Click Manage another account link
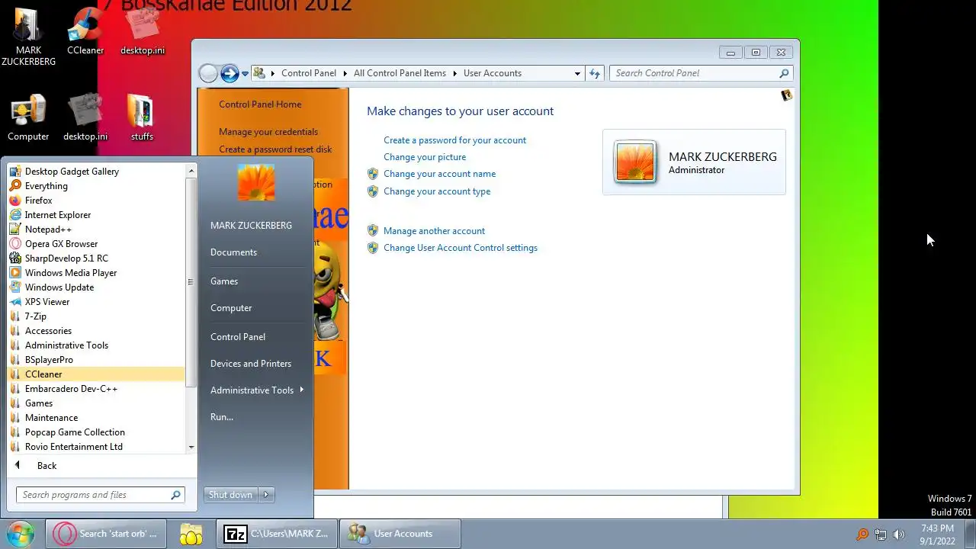The height and width of the screenshot is (549, 976). coord(434,231)
